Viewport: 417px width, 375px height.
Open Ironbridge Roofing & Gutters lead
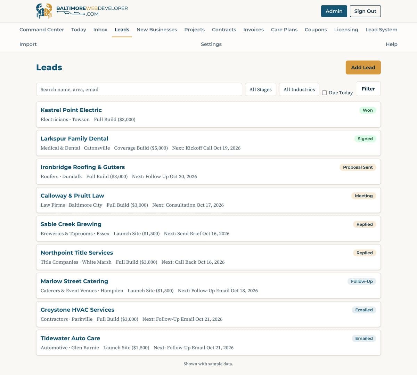(208, 171)
